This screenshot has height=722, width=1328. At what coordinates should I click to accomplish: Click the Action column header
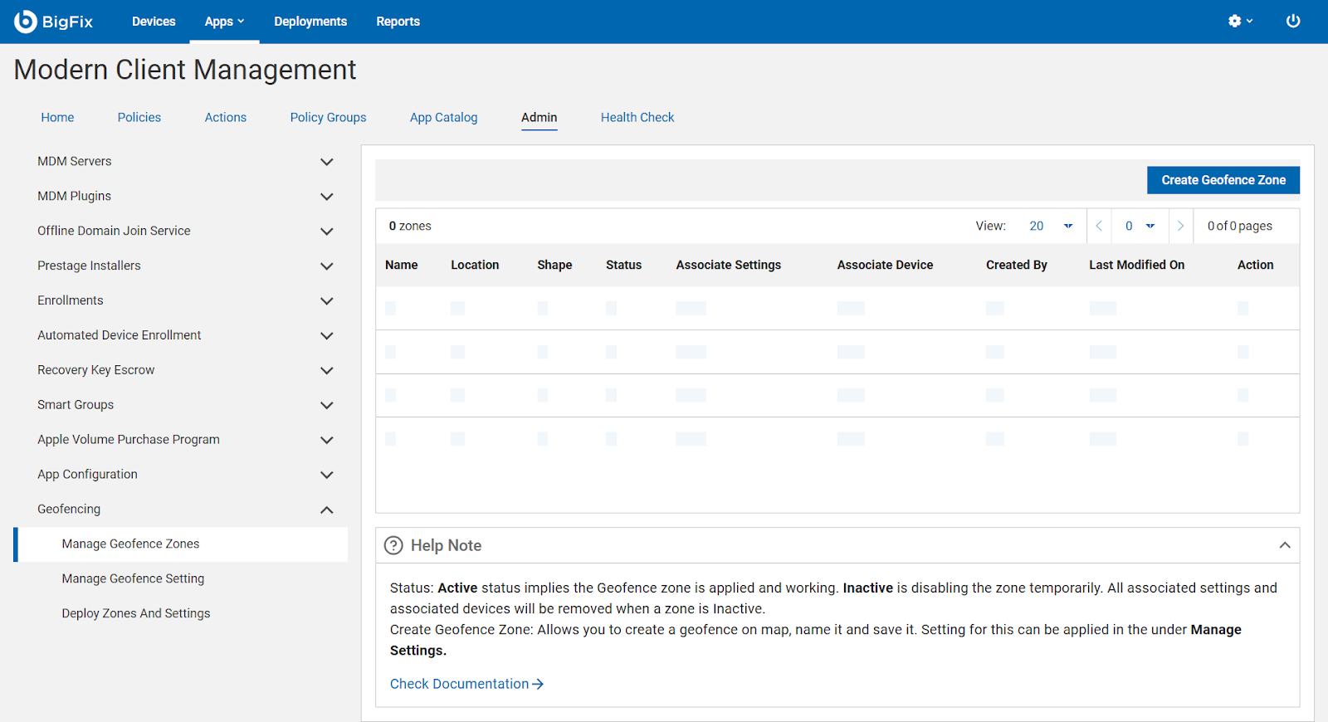point(1255,265)
